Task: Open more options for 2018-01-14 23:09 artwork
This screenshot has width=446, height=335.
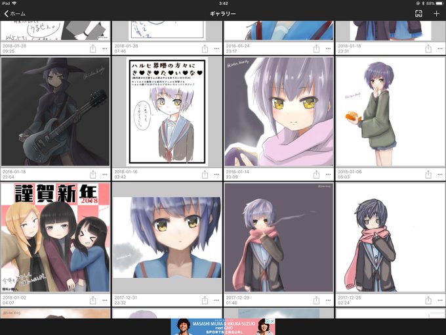Action: [328, 174]
